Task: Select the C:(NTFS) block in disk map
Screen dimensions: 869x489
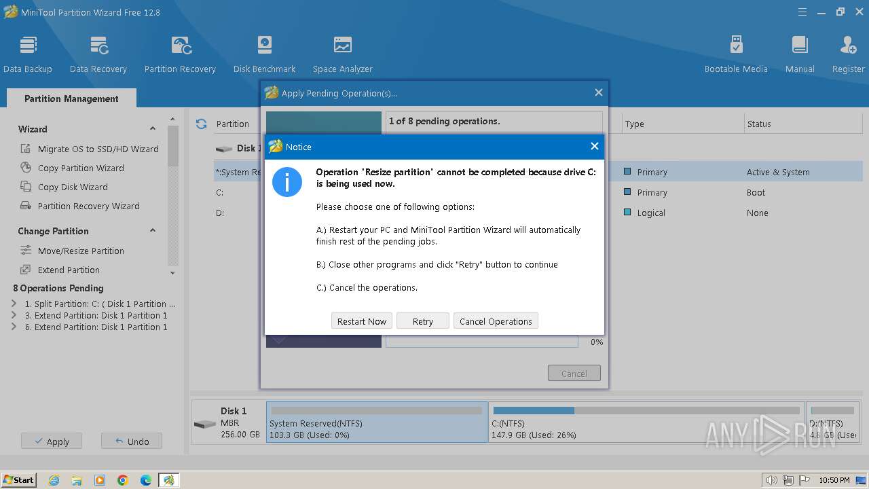Action: coord(646,422)
